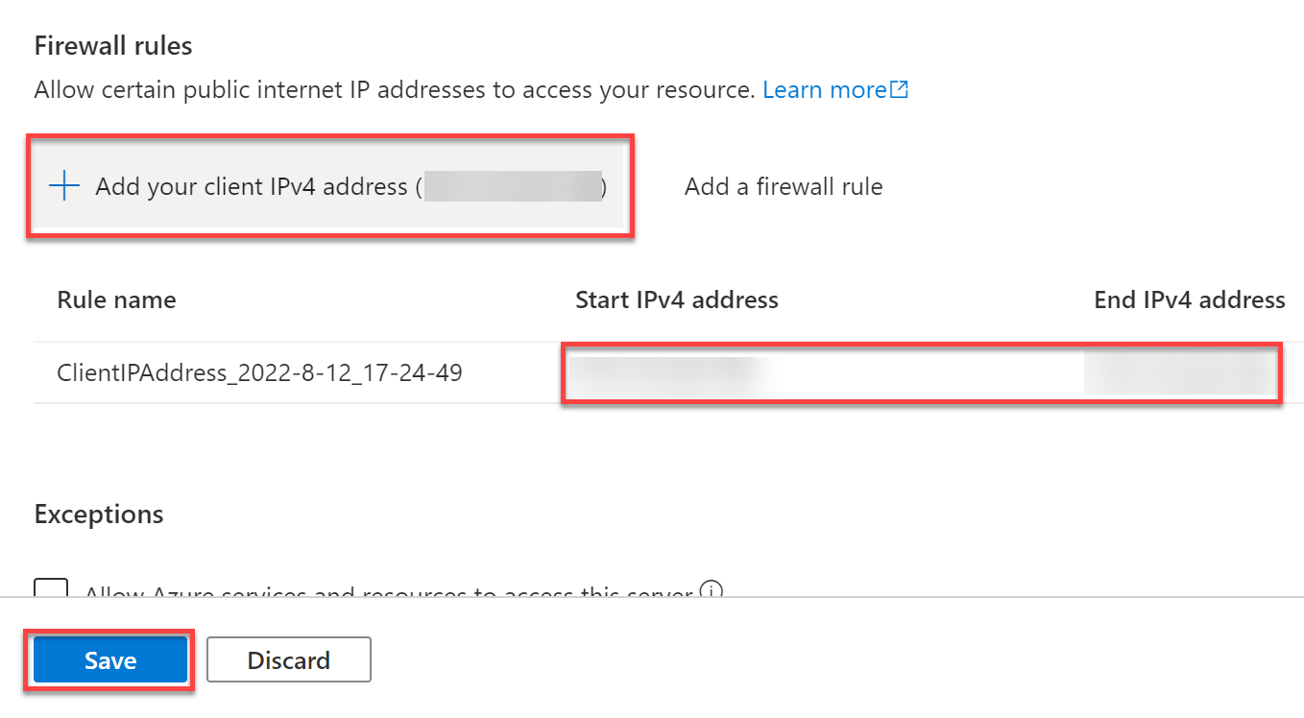This screenshot has height=718, width=1304.
Task: Click the Exceptions section heading
Action: click(x=99, y=514)
